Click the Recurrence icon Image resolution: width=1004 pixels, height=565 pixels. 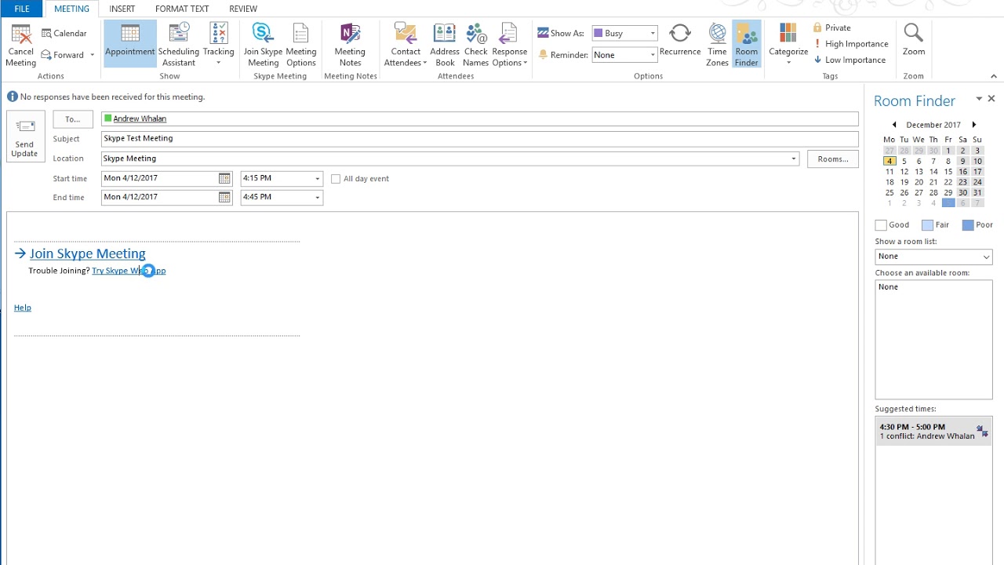click(680, 33)
